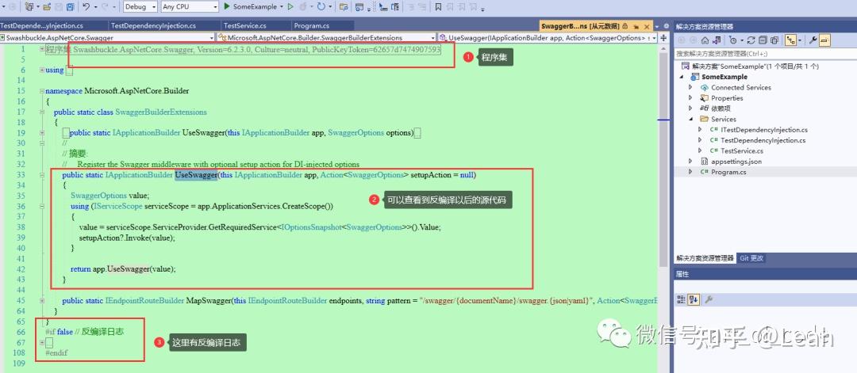Select appsettings.json in Solution Explorer
The width and height of the screenshot is (857, 373).
736,162
